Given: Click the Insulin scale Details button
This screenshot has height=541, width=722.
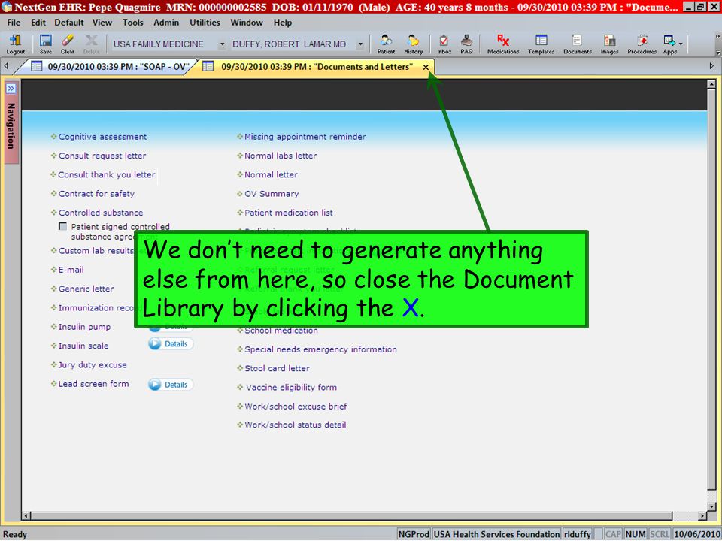Looking at the screenshot, I should click(x=171, y=343).
